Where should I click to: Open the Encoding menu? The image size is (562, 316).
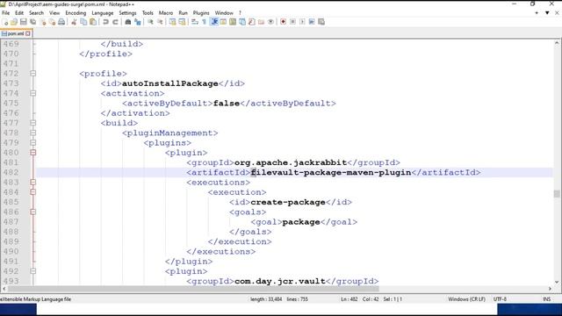[x=76, y=13]
